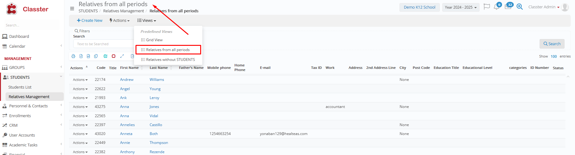Screen dimensions: 575x155
Task: Click the Create New button
Action: (x=90, y=21)
